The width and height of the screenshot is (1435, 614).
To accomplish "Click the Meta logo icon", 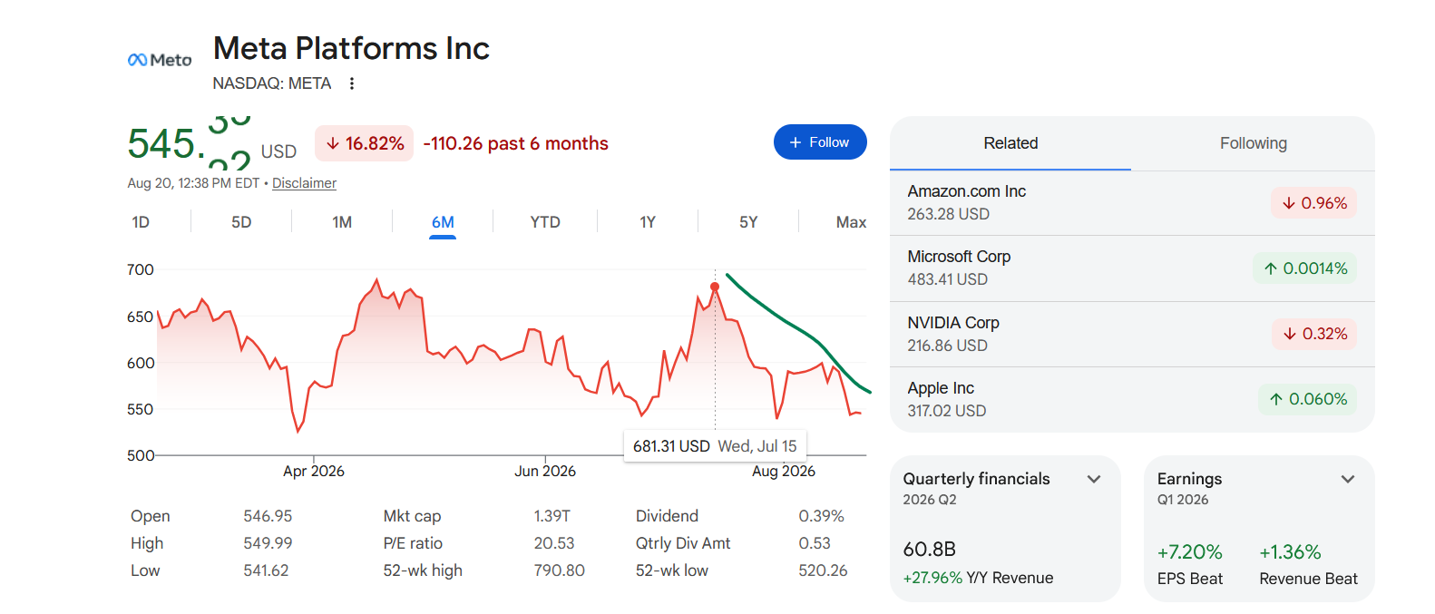I will (x=160, y=60).
